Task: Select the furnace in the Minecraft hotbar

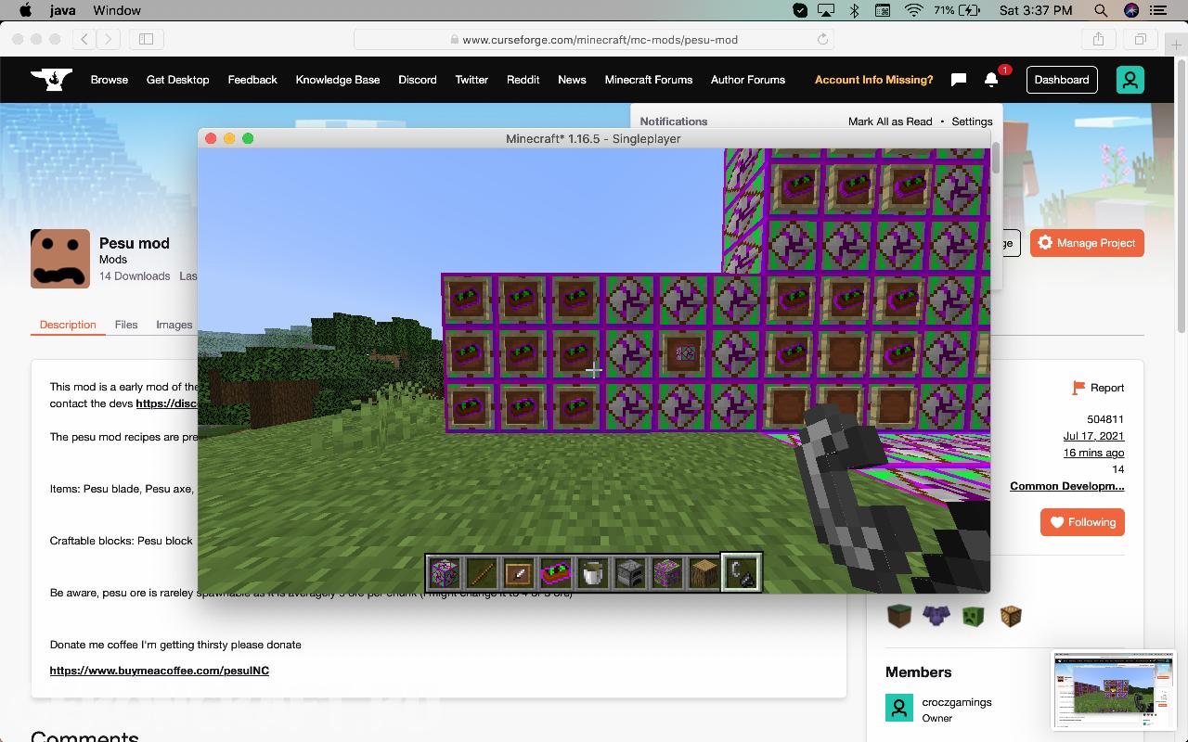Action: pos(630,573)
